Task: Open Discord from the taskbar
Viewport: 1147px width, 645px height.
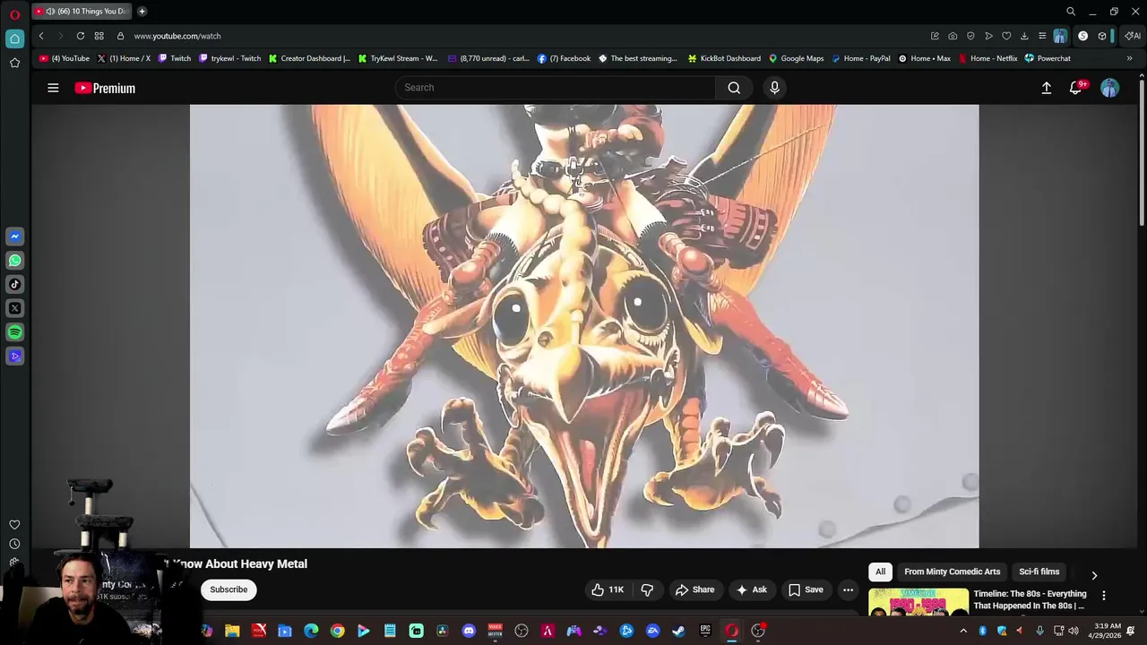Action: 469,631
